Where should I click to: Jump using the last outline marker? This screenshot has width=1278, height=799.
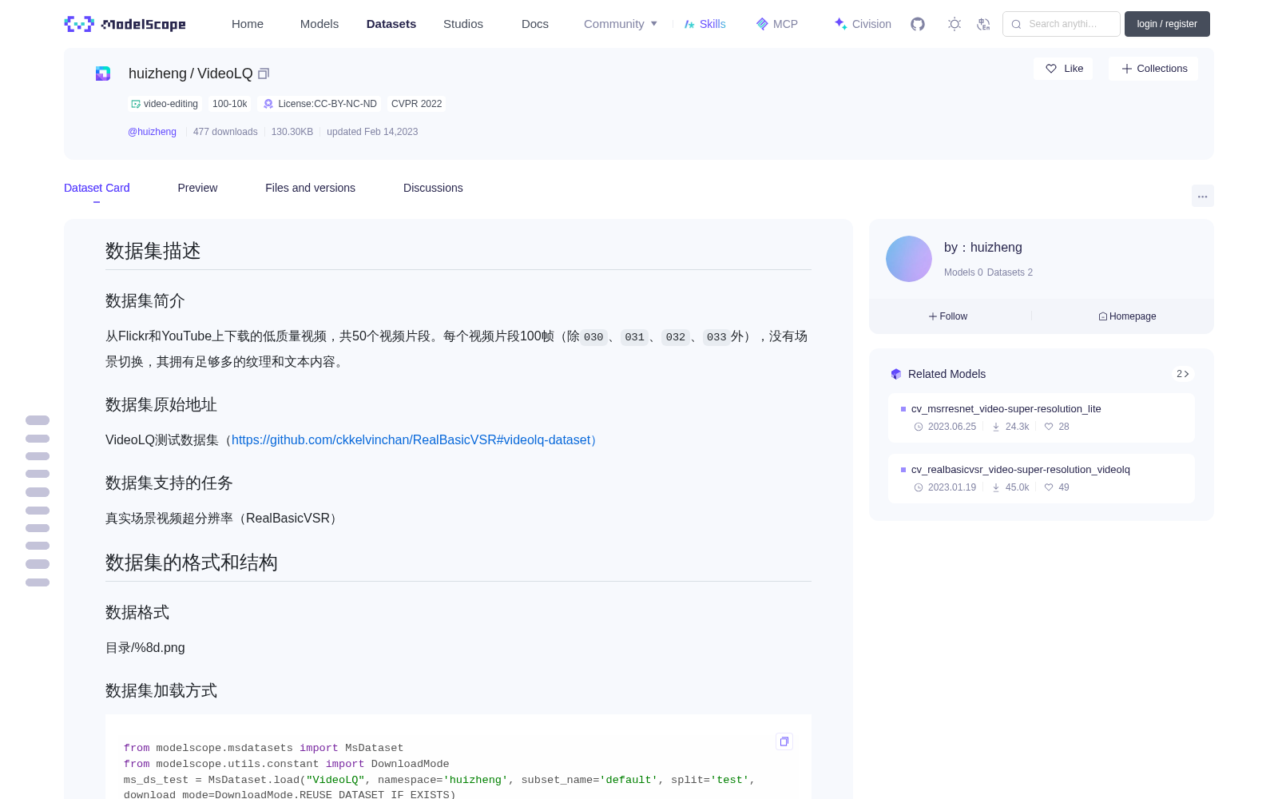pos(38,582)
